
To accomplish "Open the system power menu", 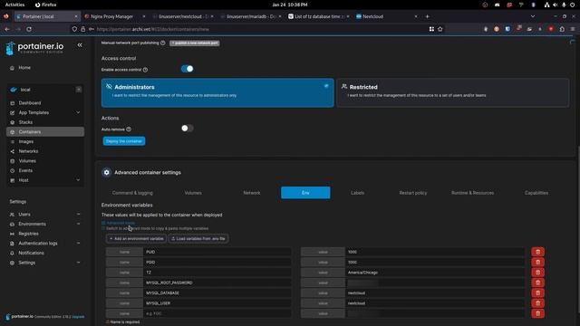I will 572,5.
